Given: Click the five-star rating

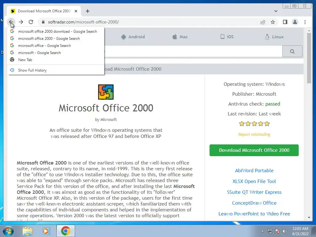Looking at the screenshot, I should (x=254, y=124).
